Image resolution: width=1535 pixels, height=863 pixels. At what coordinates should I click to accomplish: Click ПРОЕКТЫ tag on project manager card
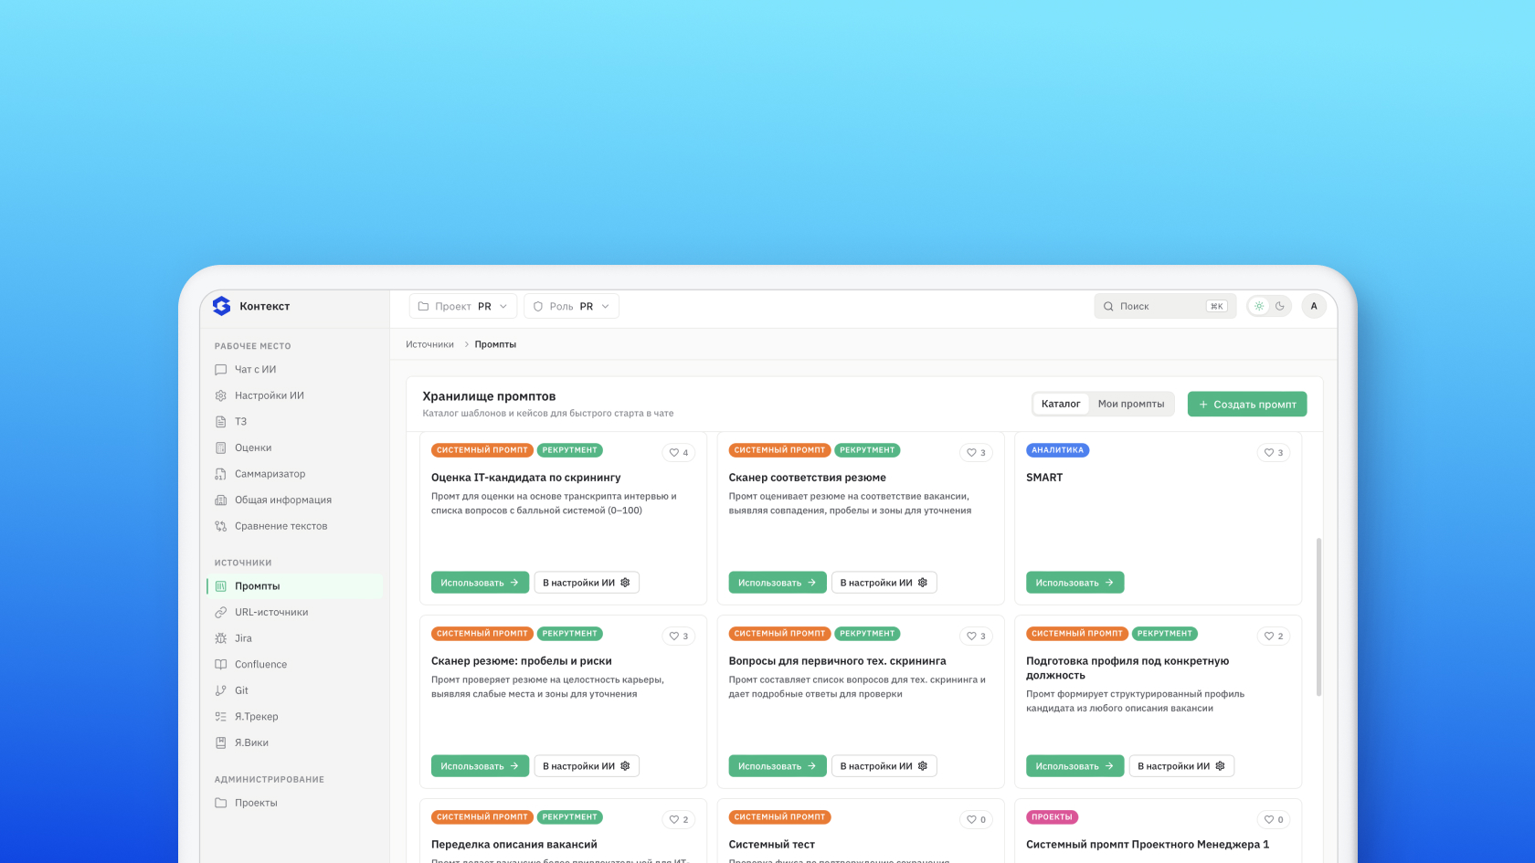tap(1052, 817)
